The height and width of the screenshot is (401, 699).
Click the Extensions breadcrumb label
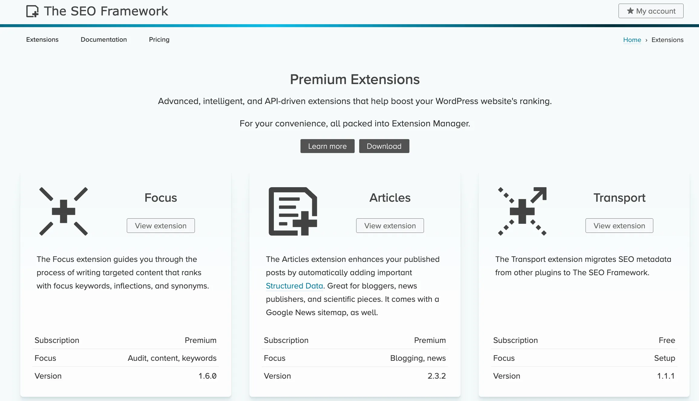pos(667,40)
